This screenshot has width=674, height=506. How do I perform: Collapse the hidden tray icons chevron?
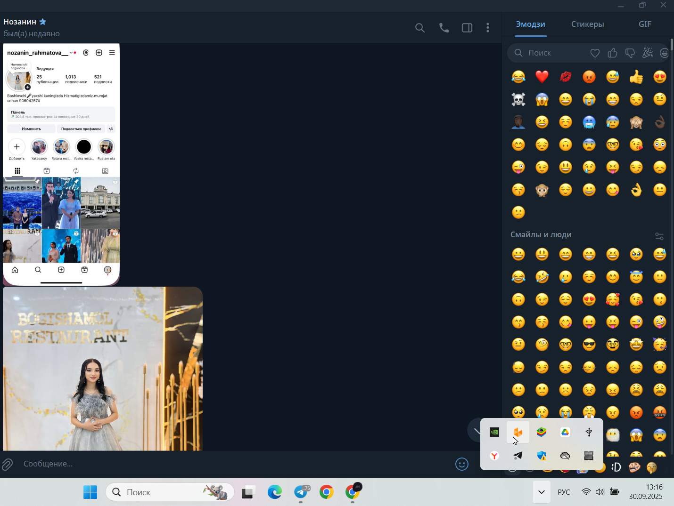click(542, 492)
